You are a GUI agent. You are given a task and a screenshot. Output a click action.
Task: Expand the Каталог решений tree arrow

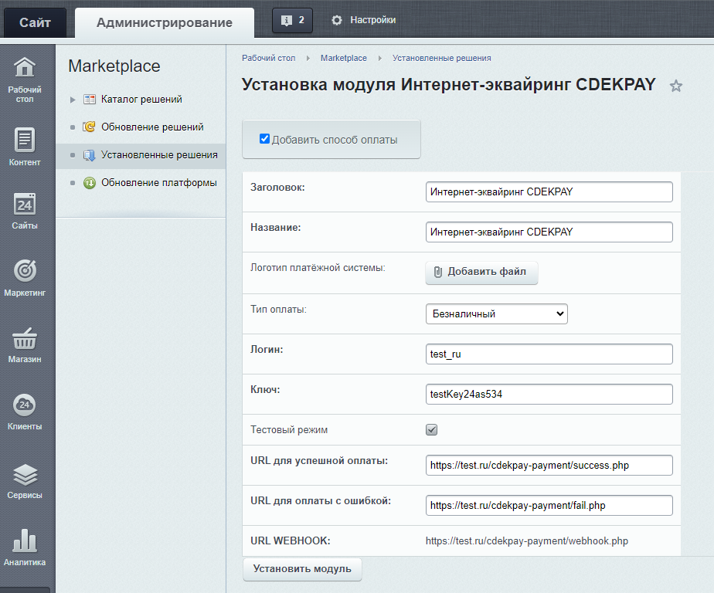[x=73, y=100]
